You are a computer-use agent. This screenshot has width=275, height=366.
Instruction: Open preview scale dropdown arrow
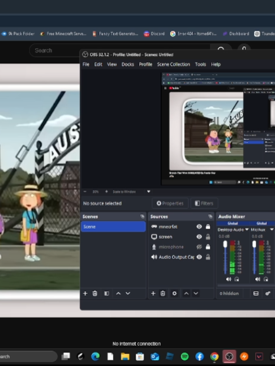148,191
